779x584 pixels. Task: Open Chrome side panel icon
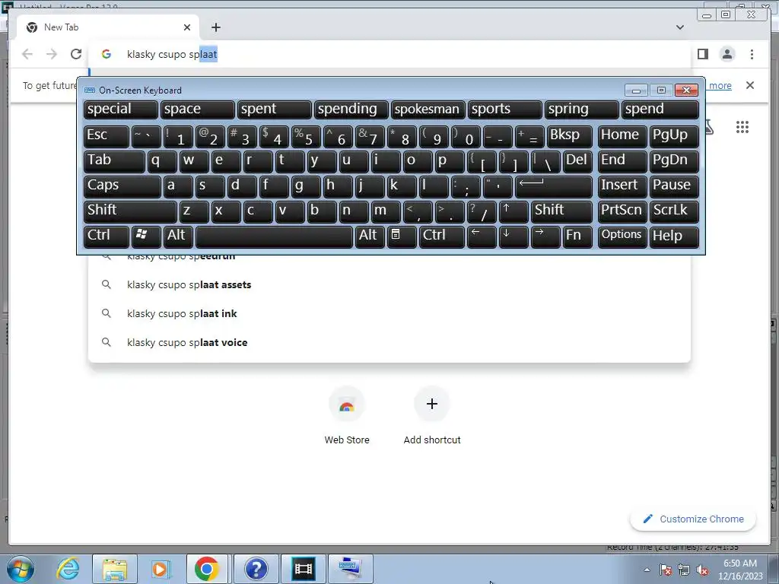click(702, 54)
